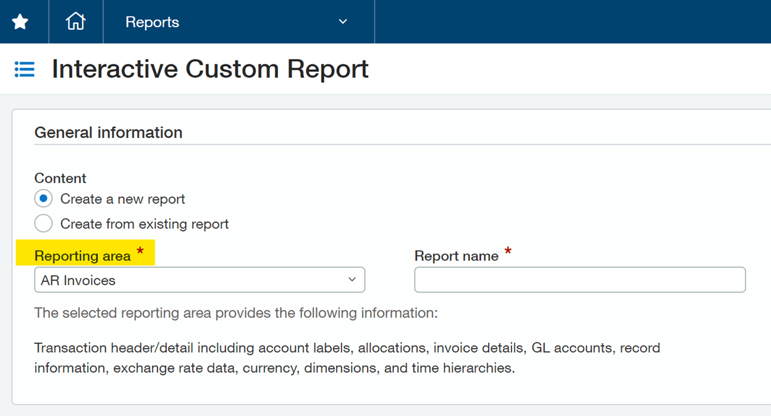Click the transaction header/detail description paragraph

click(x=346, y=358)
